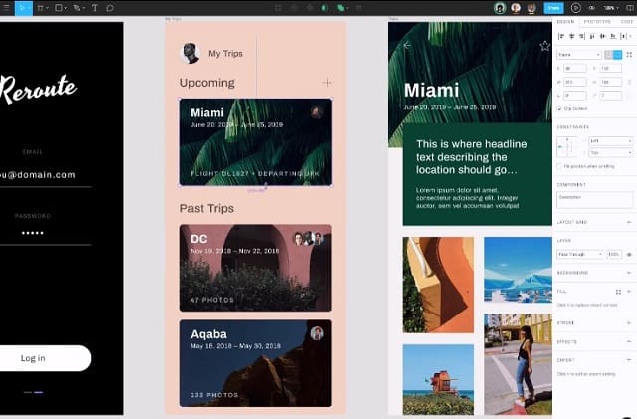Click the Align bottom icon
Screen dimensions: 637x419
(x=613, y=36)
